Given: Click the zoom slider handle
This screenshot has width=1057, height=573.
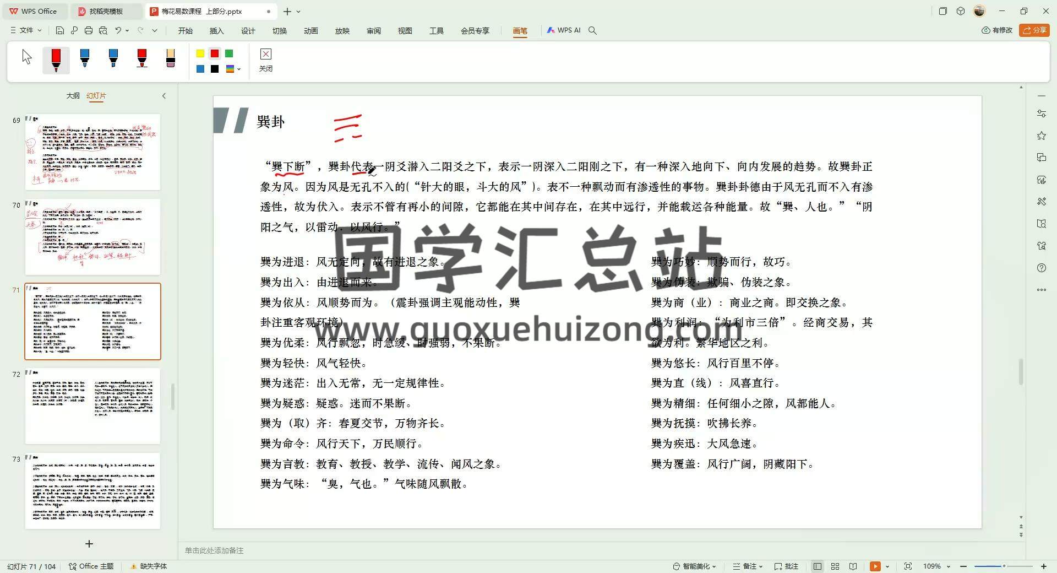Looking at the screenshot, I should (1004, 566).
